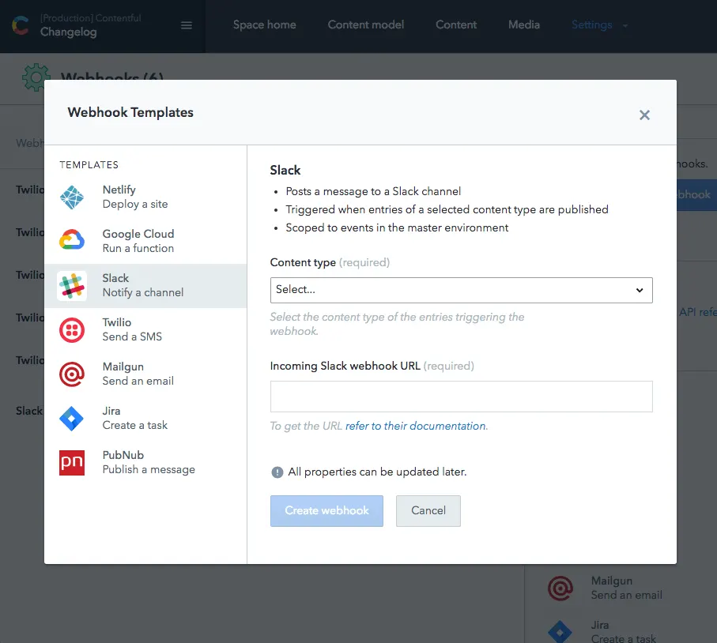The image size is (717, 643).
Task: Click the Slack heading in the dialog
Action: pyautogui.click(x=285, y=171)
